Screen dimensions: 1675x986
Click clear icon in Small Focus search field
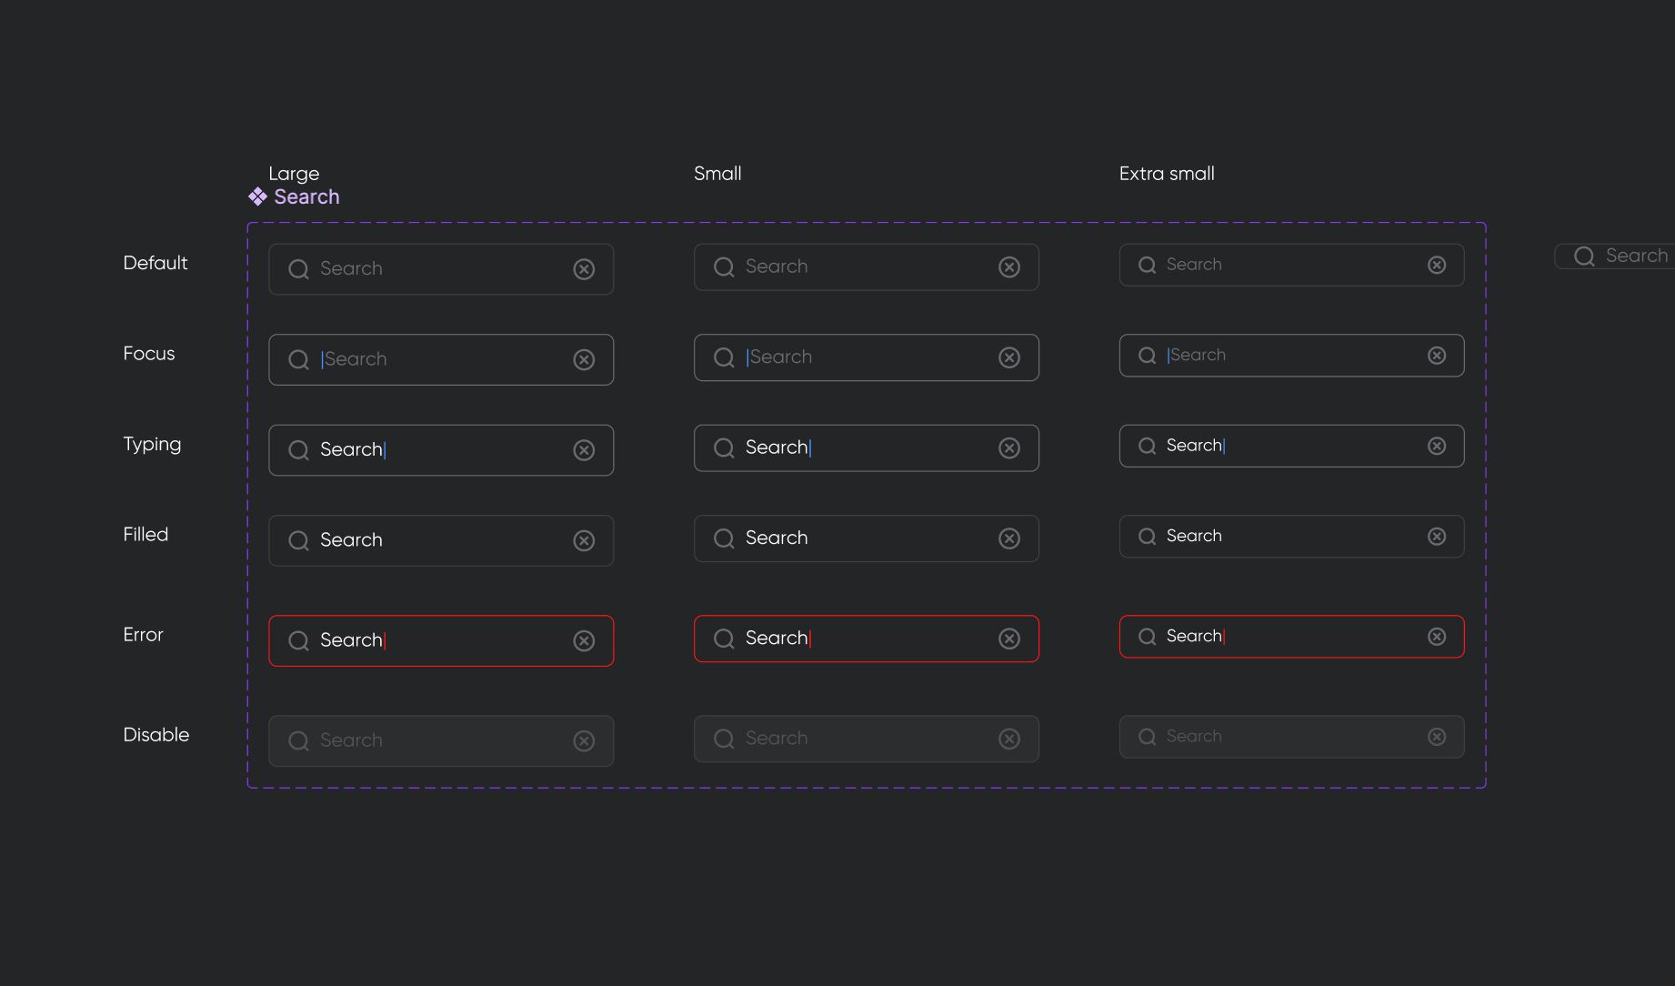point(1009,357)
